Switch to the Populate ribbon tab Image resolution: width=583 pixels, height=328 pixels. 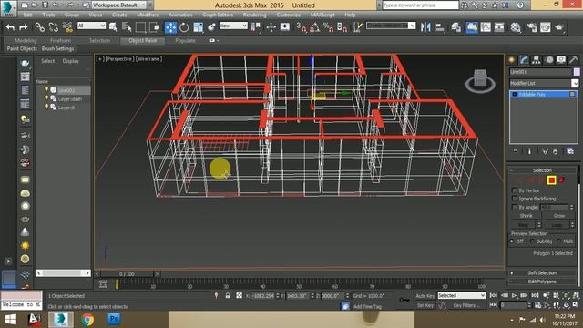185,40
